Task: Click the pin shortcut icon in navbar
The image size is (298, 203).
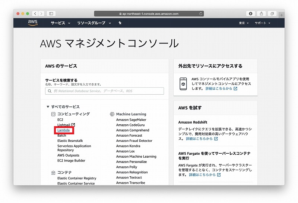Action: coord(120,23)
